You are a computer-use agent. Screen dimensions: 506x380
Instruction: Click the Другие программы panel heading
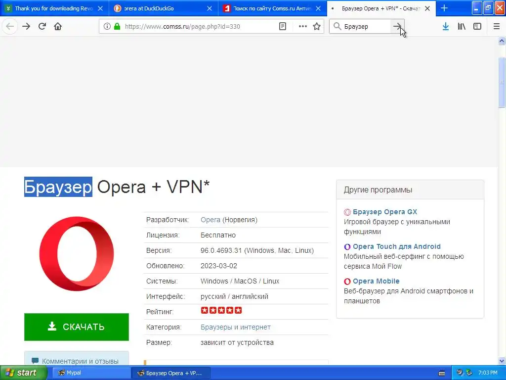click(378, 190)
